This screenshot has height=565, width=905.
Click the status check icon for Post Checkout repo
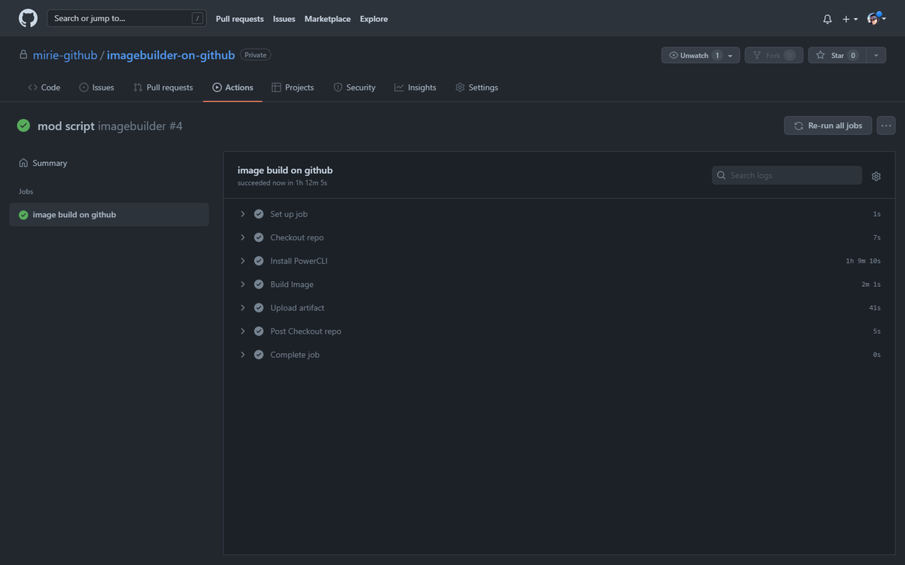click(x=259, y=331)
